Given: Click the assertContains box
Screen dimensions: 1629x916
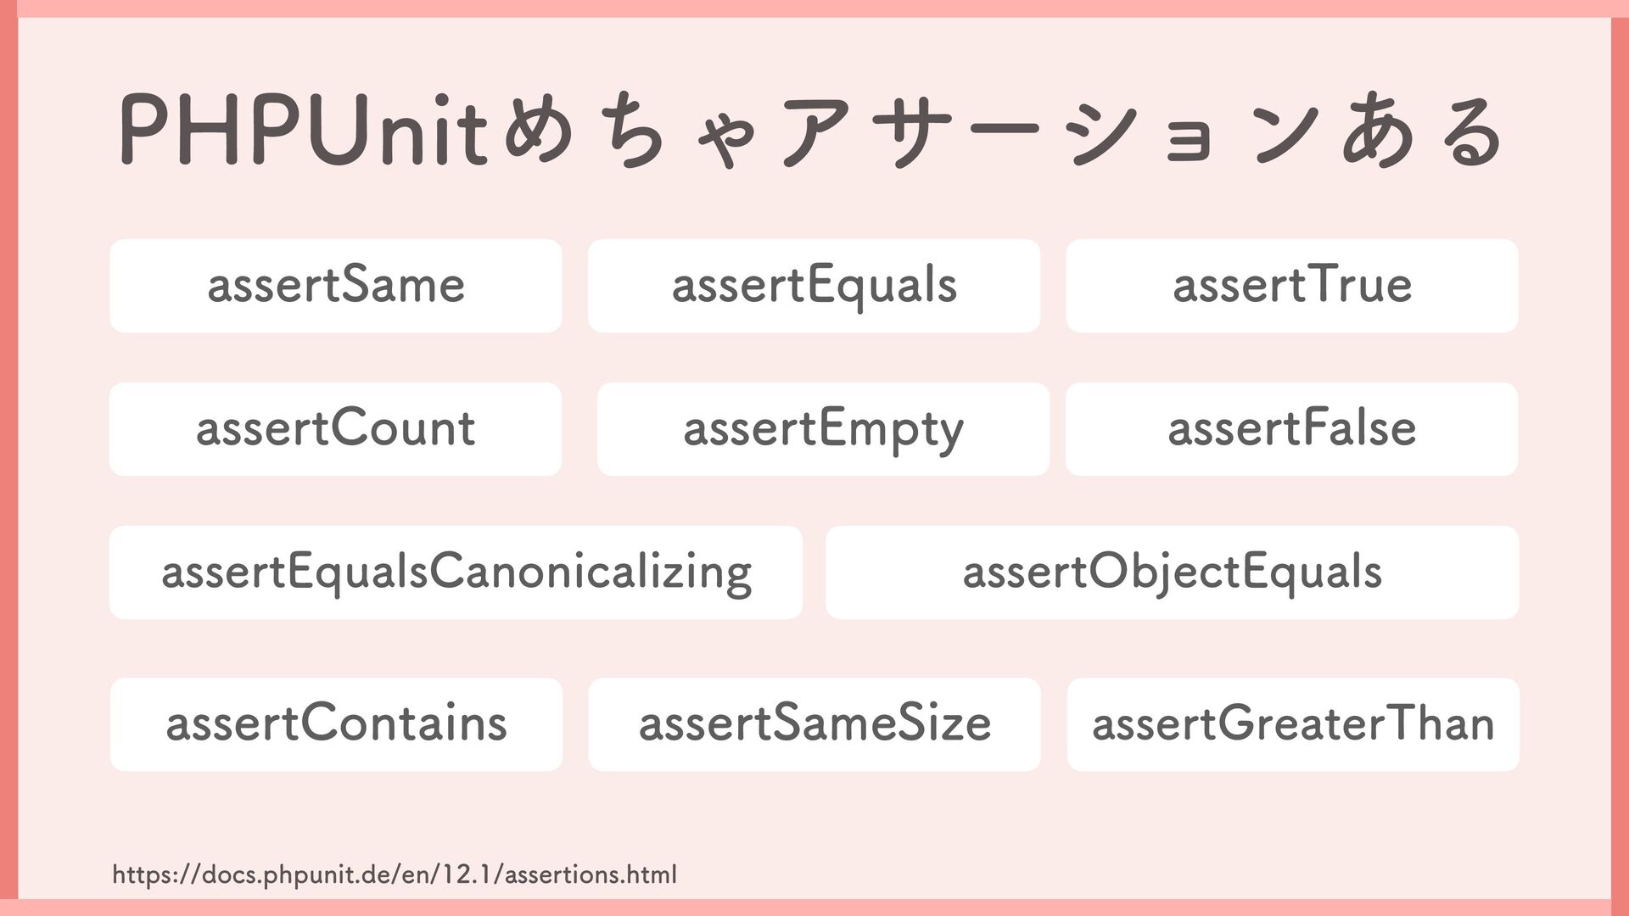Looking at the screenshot, I should pyautogui.click(x=336, y=724).
